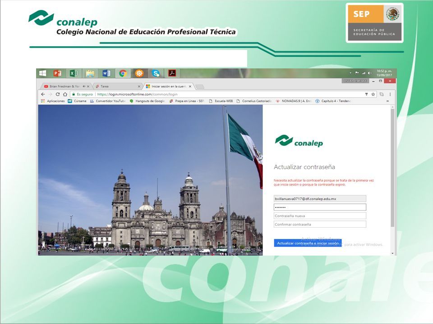Switch to the Brian Friedman YouTube tab
The width and height of the screenshot is (433, 324).
(64, 86)
